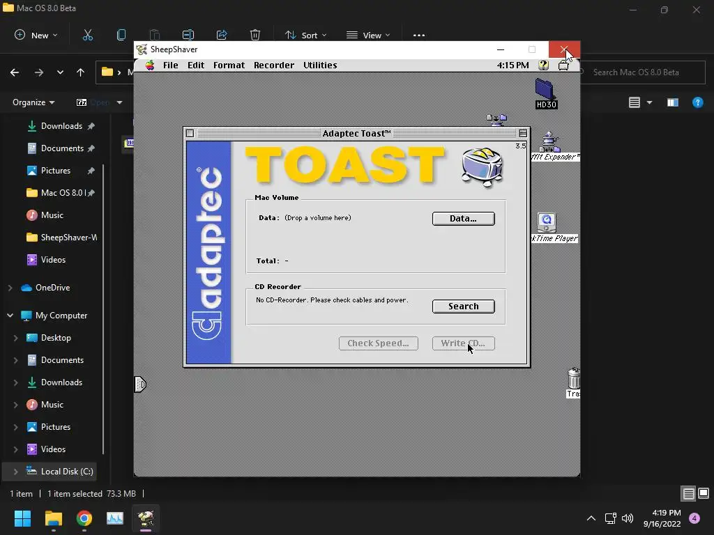The image size is (714, 535).
Task: Open the Format menu in Toast
Action: coord(229,65)
